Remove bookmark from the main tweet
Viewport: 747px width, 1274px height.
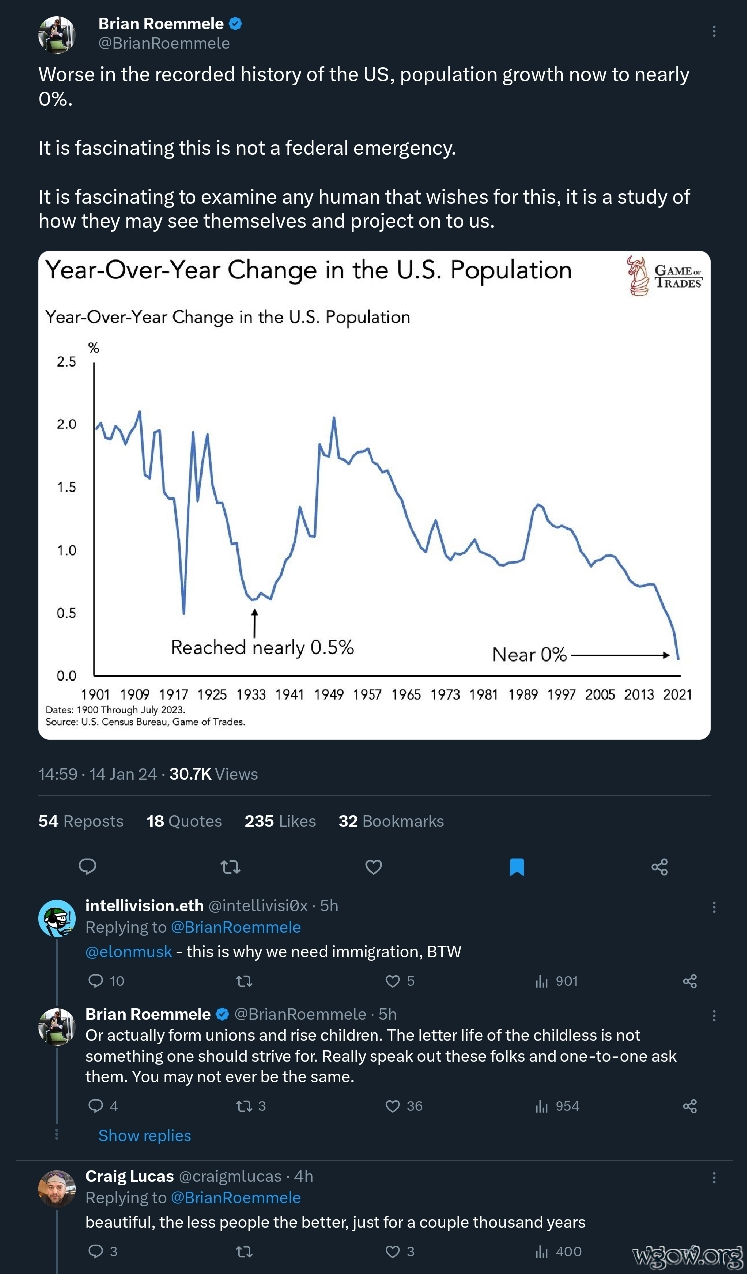(x=517, y=867)
